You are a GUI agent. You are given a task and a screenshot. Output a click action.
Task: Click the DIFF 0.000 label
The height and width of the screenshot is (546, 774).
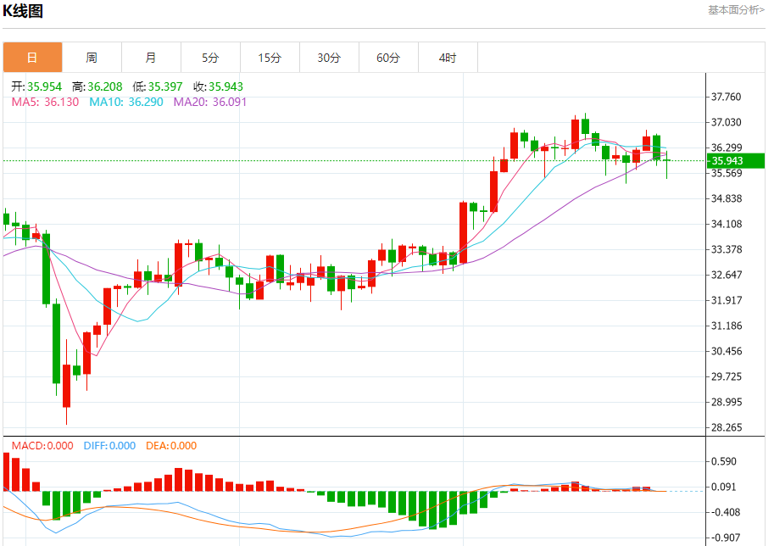[x=109, y=445]
